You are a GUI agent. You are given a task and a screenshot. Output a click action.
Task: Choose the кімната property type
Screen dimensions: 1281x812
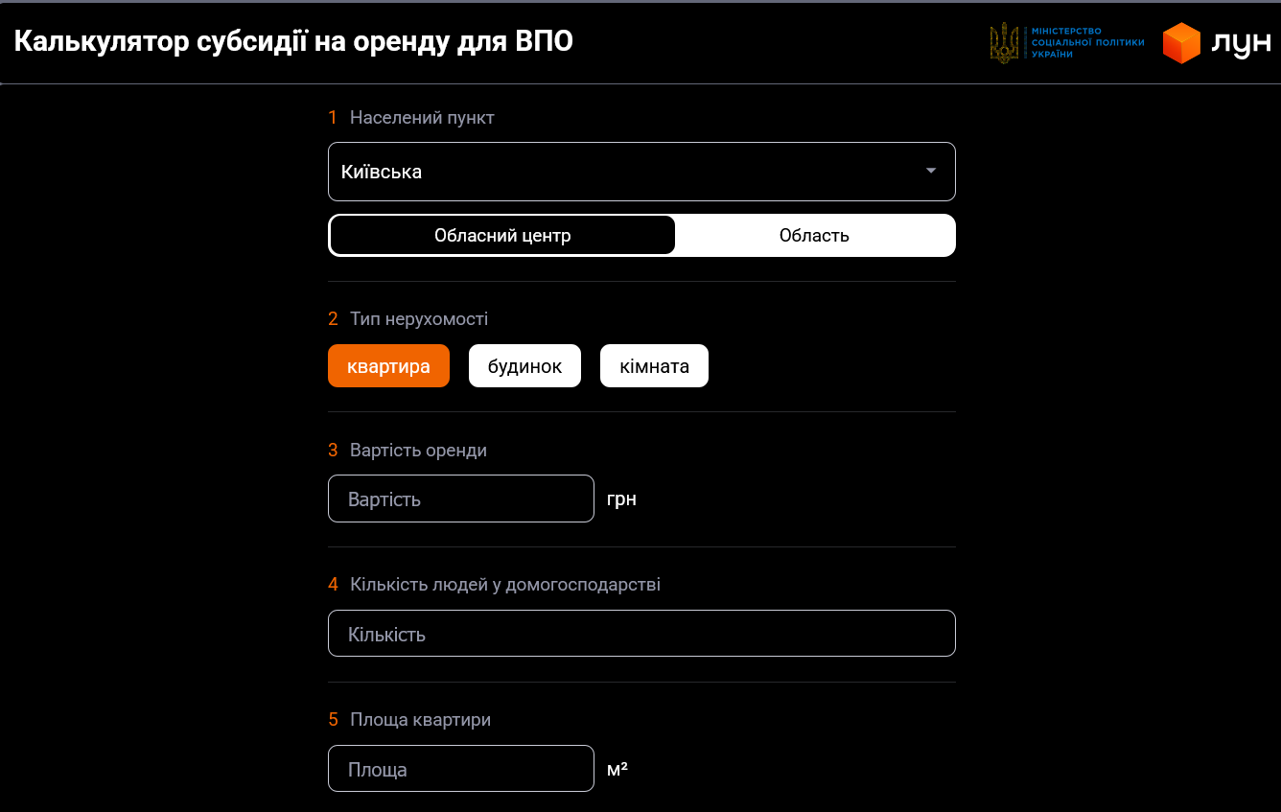[x=654, y=366]
